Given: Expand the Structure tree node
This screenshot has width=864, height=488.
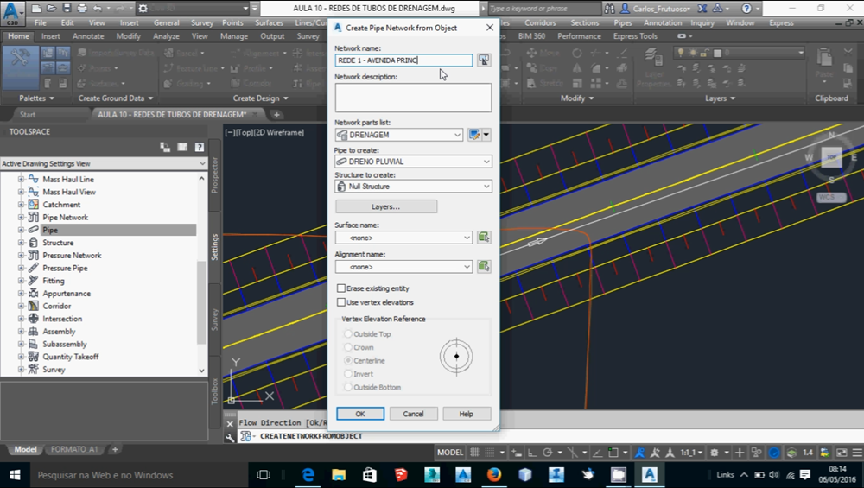Looking at the screenshot, I should [21, 243].
